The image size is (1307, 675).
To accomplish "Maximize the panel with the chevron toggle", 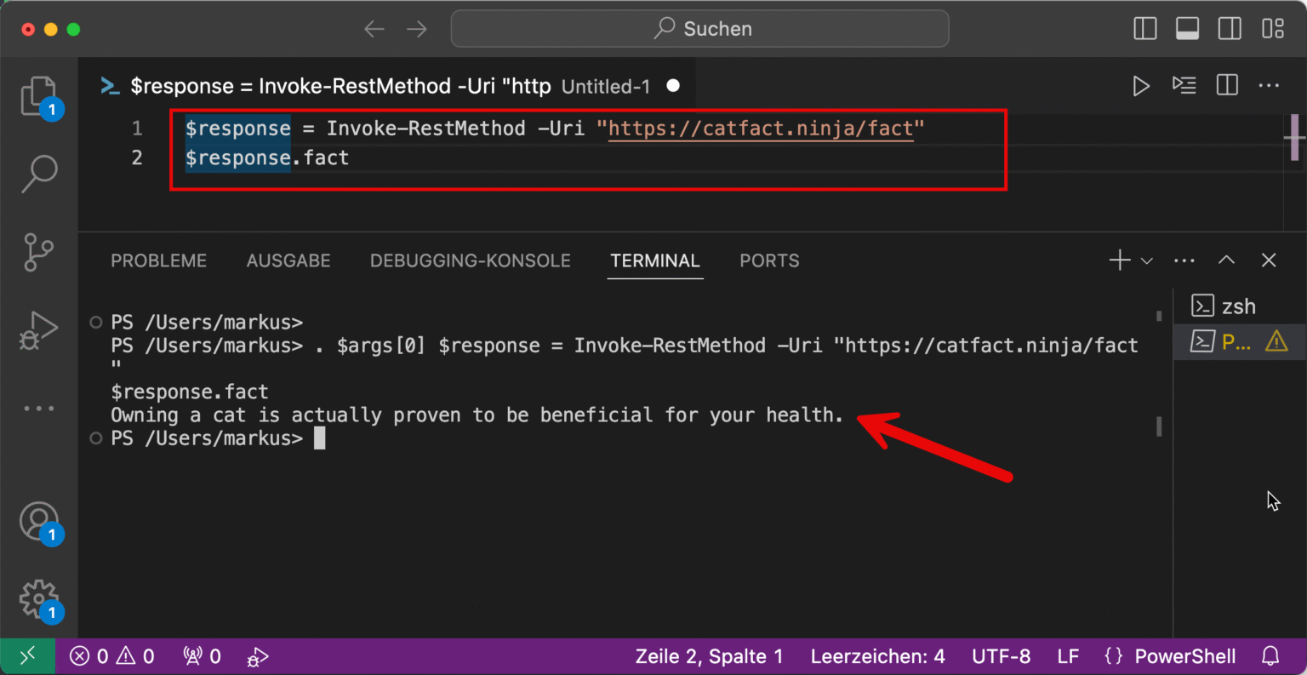I will pyautogui.click(x=1226, y=260).
